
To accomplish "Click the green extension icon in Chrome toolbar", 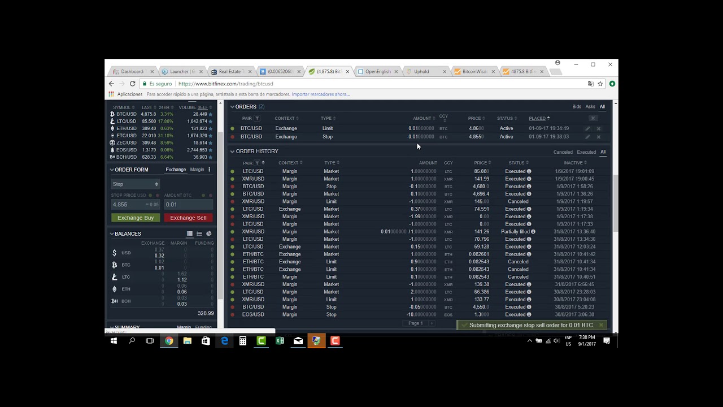I will click(612, 84).
